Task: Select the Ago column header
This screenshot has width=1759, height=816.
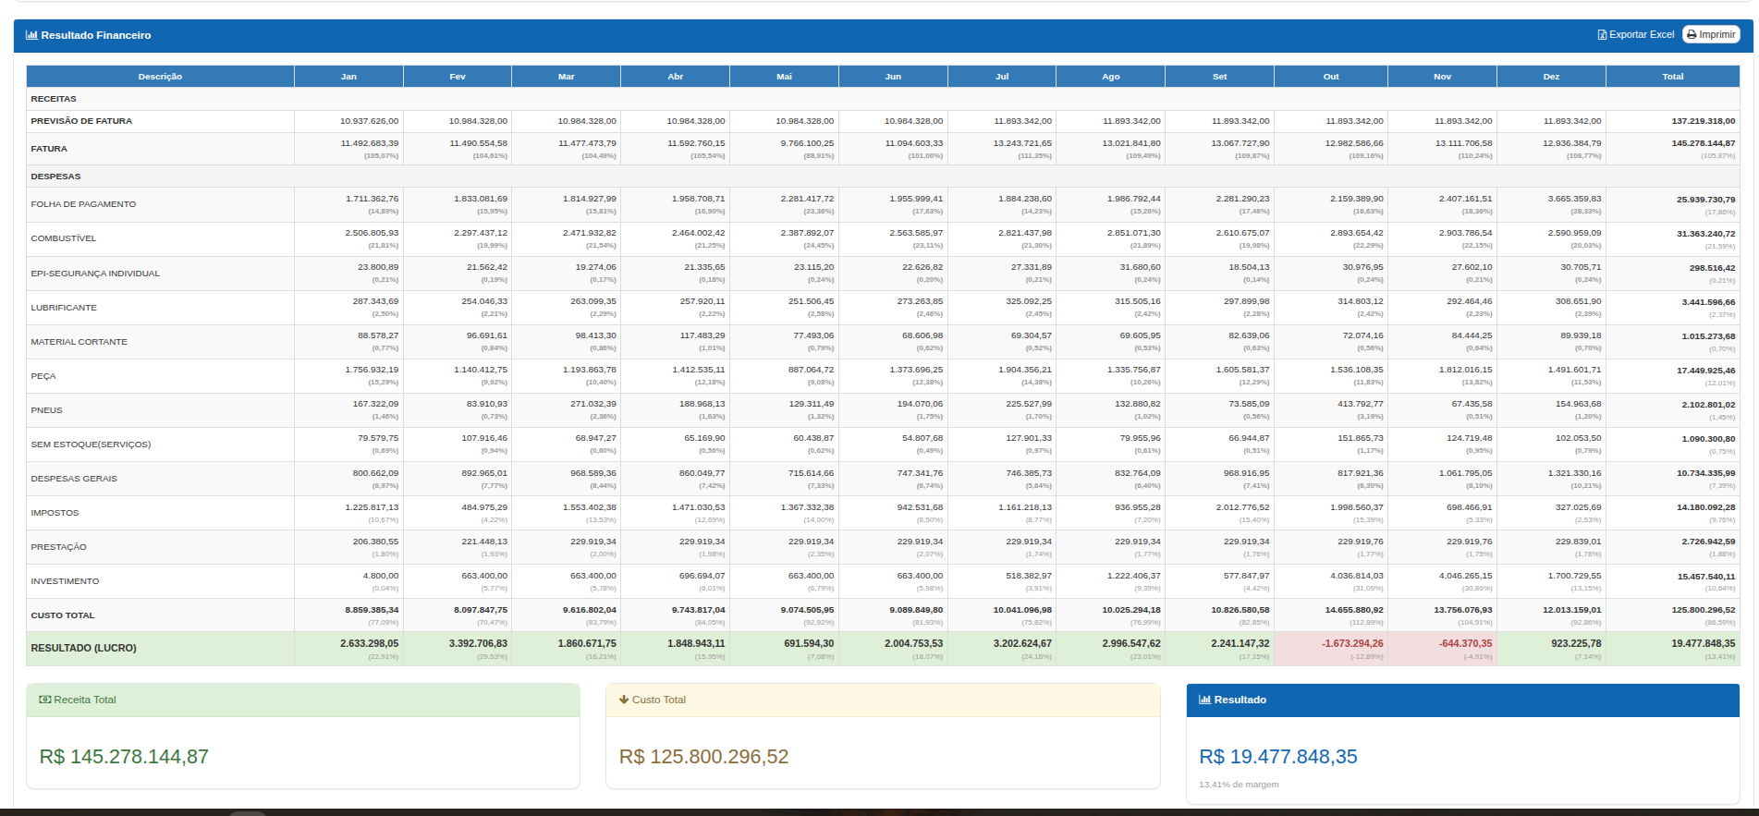Action: coord(1111,77)
